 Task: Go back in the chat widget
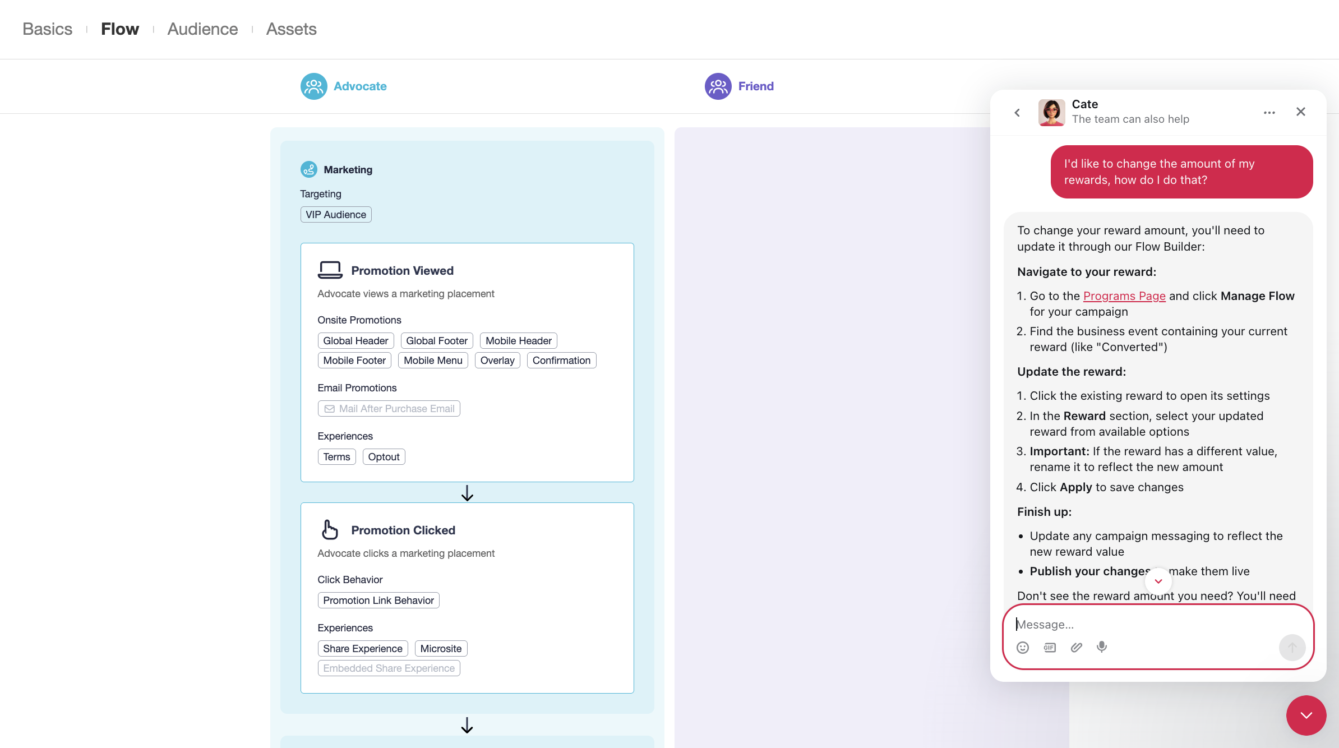point(1017,113)
